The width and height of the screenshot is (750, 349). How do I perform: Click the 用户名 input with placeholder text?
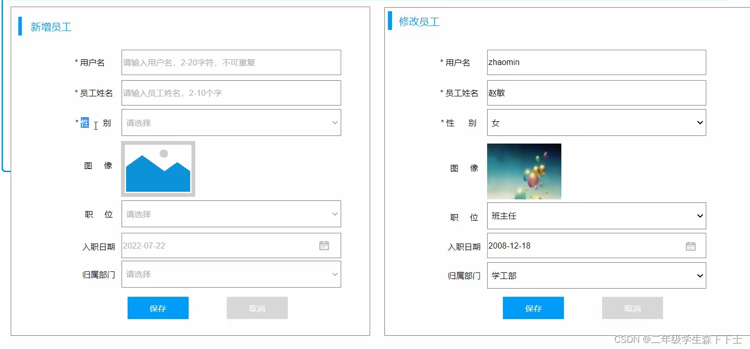[x=231, y=62]
